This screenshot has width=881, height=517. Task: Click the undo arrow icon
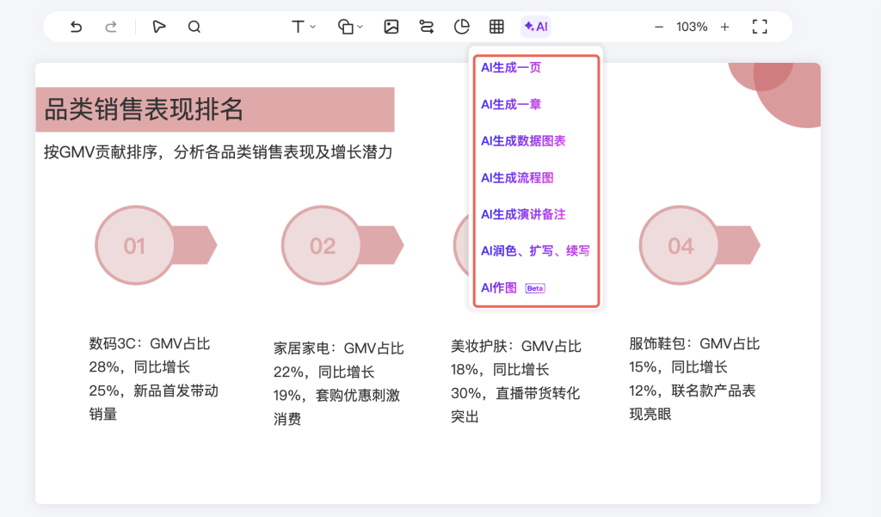76,27
